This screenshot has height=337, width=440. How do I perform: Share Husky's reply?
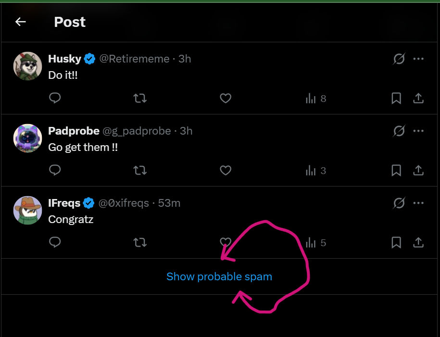pyautogui.click(x=418, y=98)
